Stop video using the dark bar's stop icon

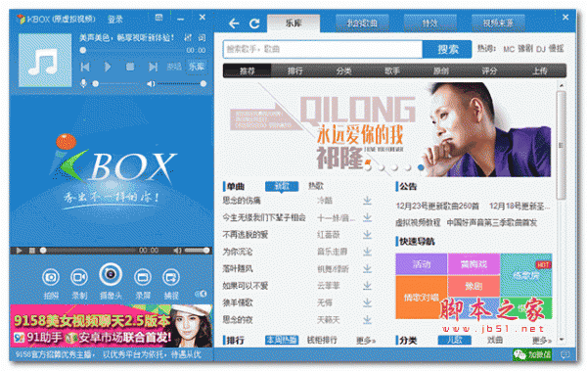(32, 251)
